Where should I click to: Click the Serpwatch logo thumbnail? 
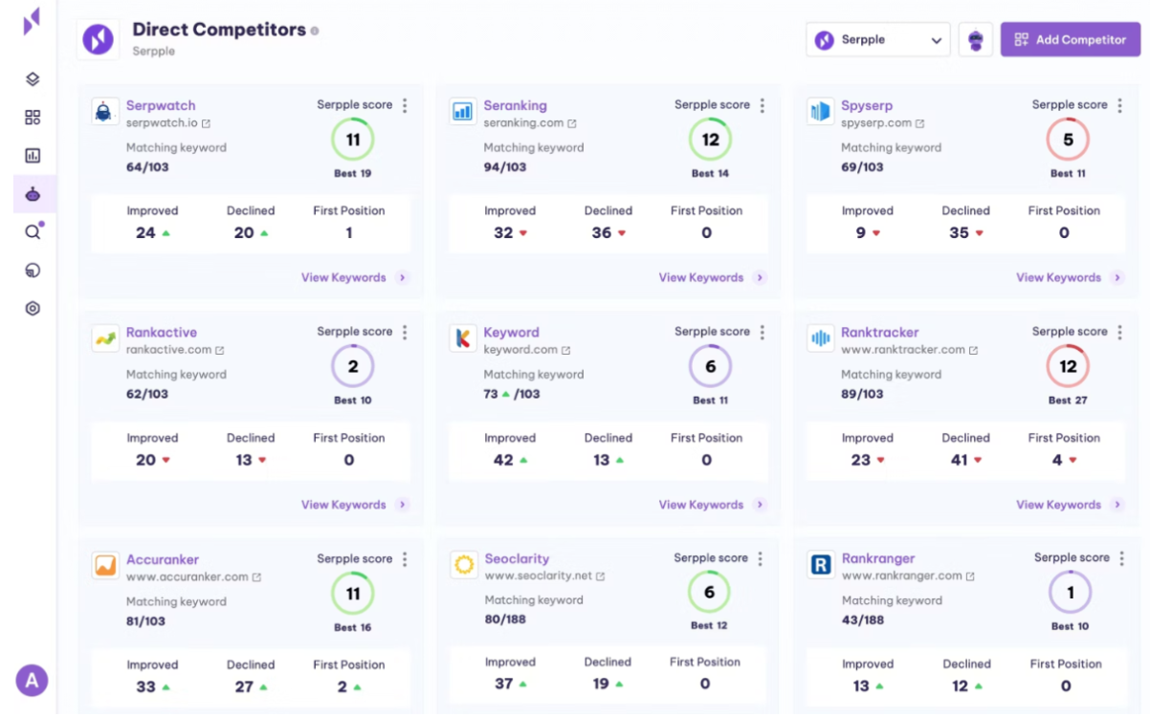click(104, 111)
